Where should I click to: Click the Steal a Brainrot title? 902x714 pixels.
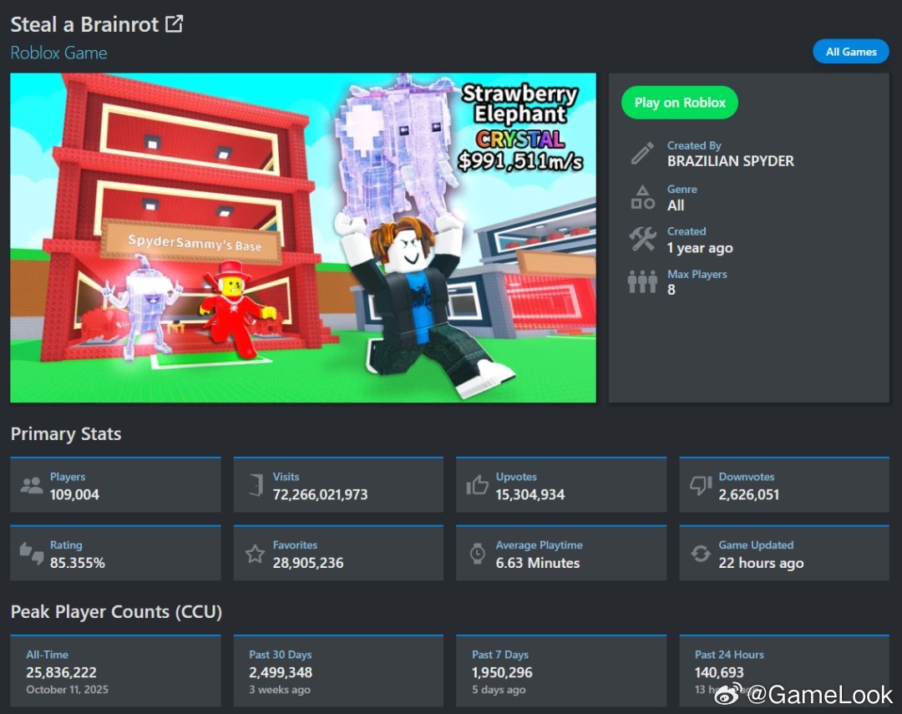point(84,25)
